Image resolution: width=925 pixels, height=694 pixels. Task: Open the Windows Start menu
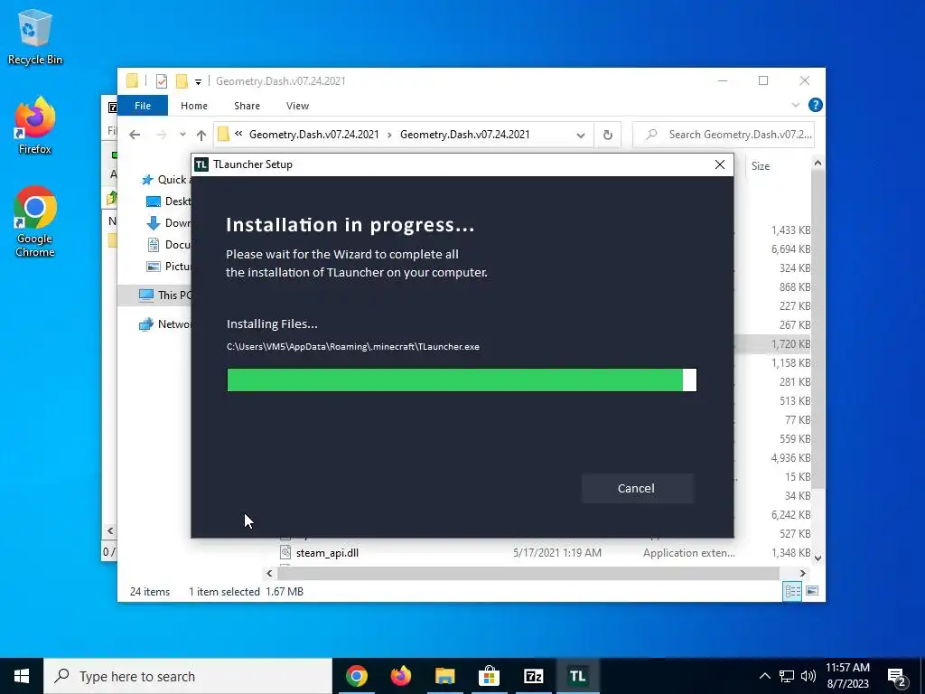[22, 676]
